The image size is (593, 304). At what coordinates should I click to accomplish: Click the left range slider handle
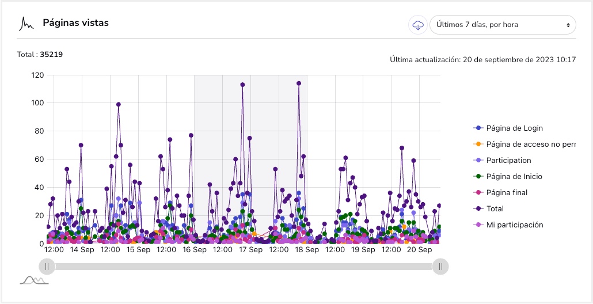click(47, 267)
